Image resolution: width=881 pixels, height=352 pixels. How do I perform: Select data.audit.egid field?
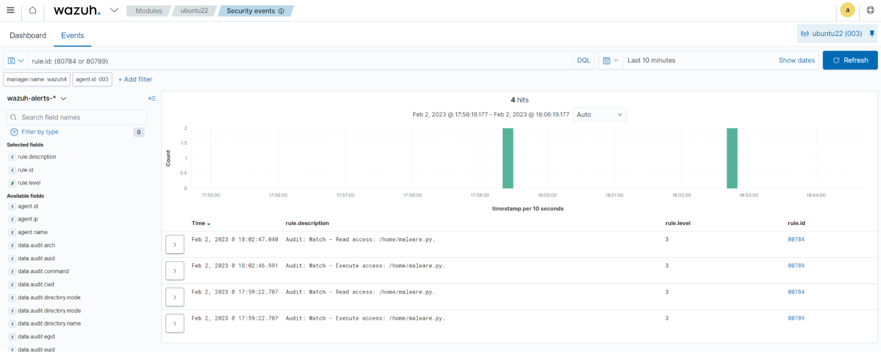[36, 337]
